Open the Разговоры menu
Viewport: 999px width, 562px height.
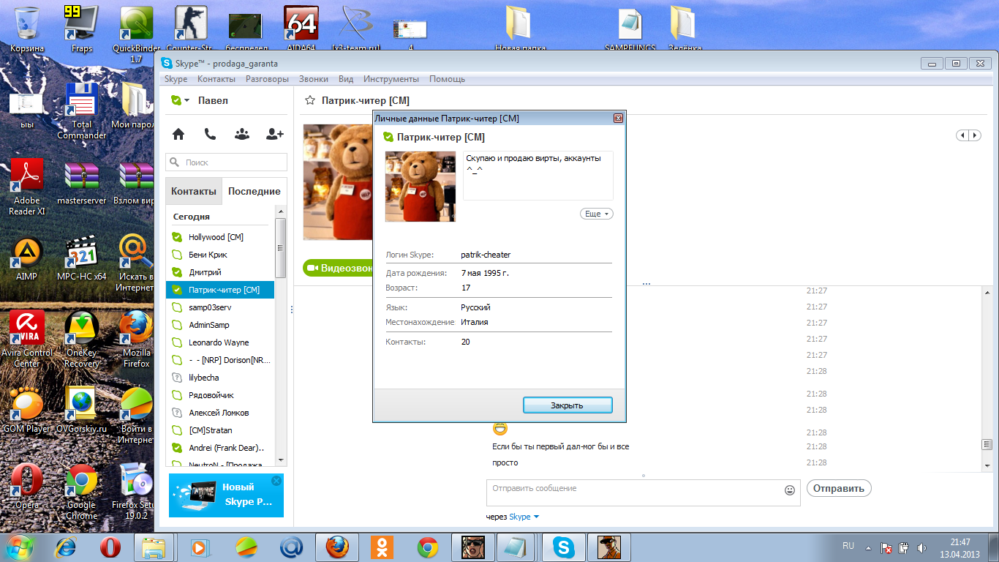[x=267, y=79]
